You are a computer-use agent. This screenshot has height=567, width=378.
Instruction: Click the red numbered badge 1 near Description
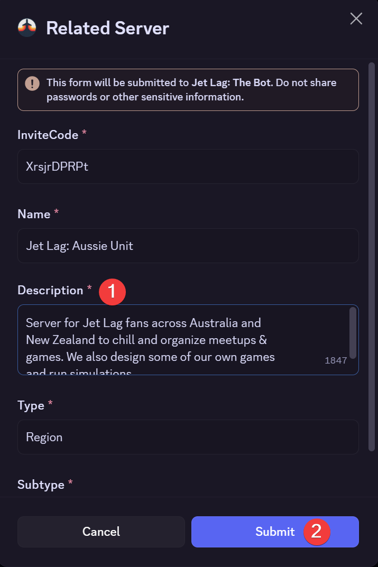pyautogui.click(x=112, y=292)
